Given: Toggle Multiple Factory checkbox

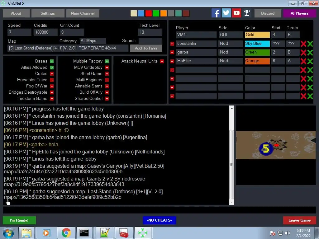Looking at the screenshot, I should coord(107,61).
